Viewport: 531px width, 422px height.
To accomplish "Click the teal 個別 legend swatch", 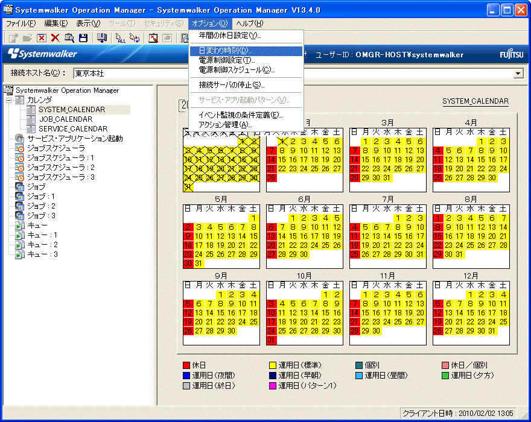I will [x=359, y=365].
